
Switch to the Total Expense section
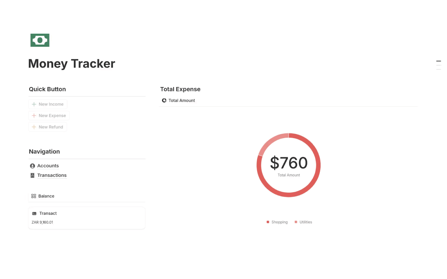[180, 89]
